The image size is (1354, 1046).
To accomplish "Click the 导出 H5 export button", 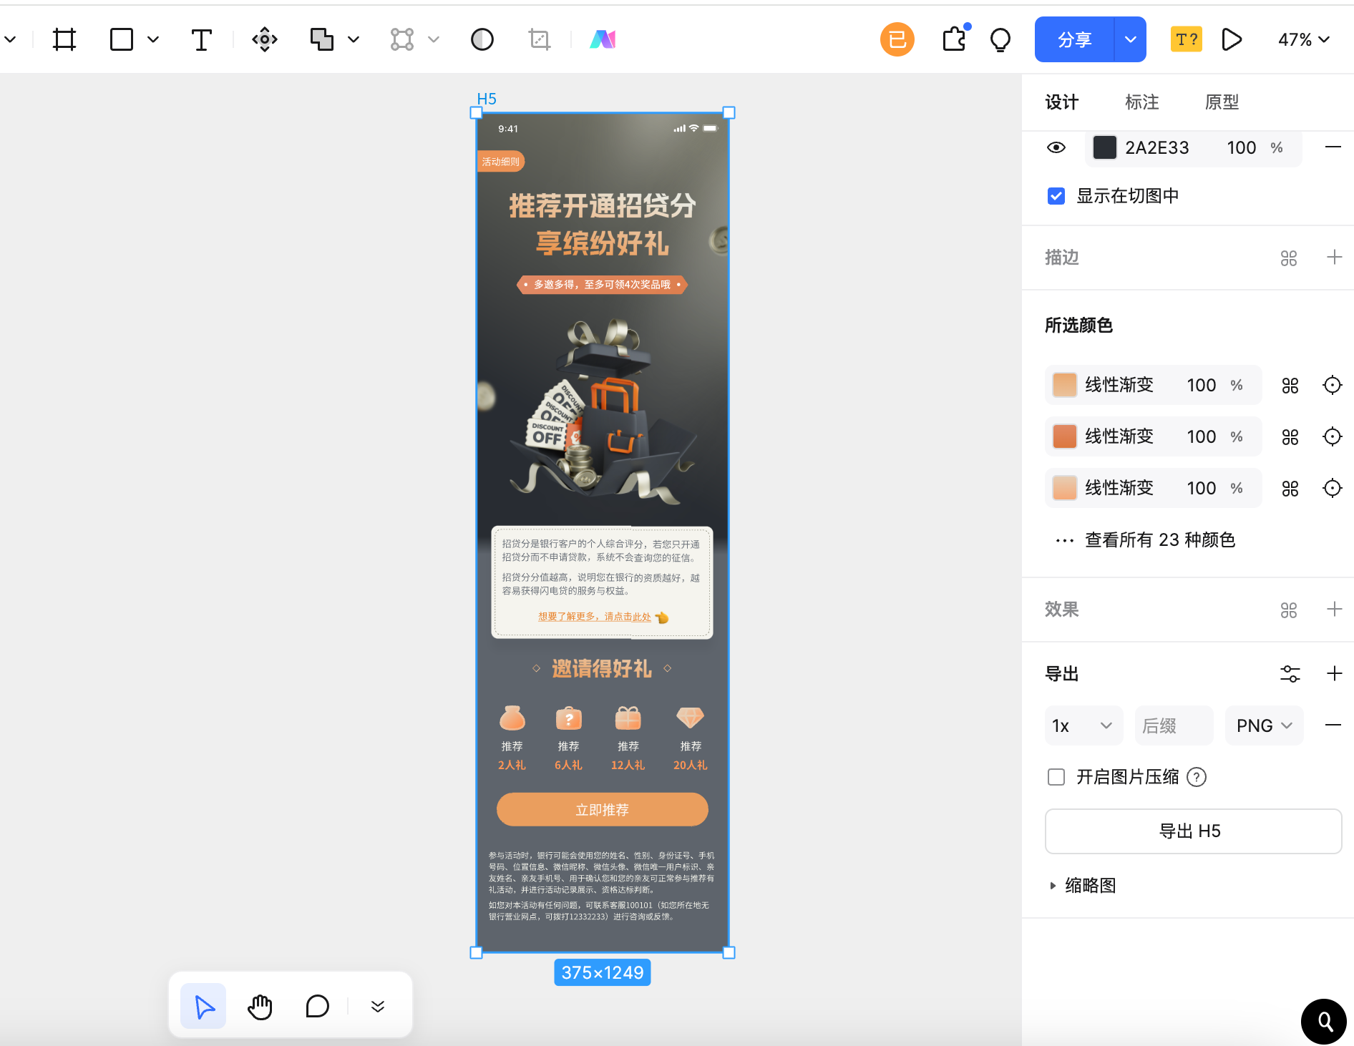I will [1193, 831].
